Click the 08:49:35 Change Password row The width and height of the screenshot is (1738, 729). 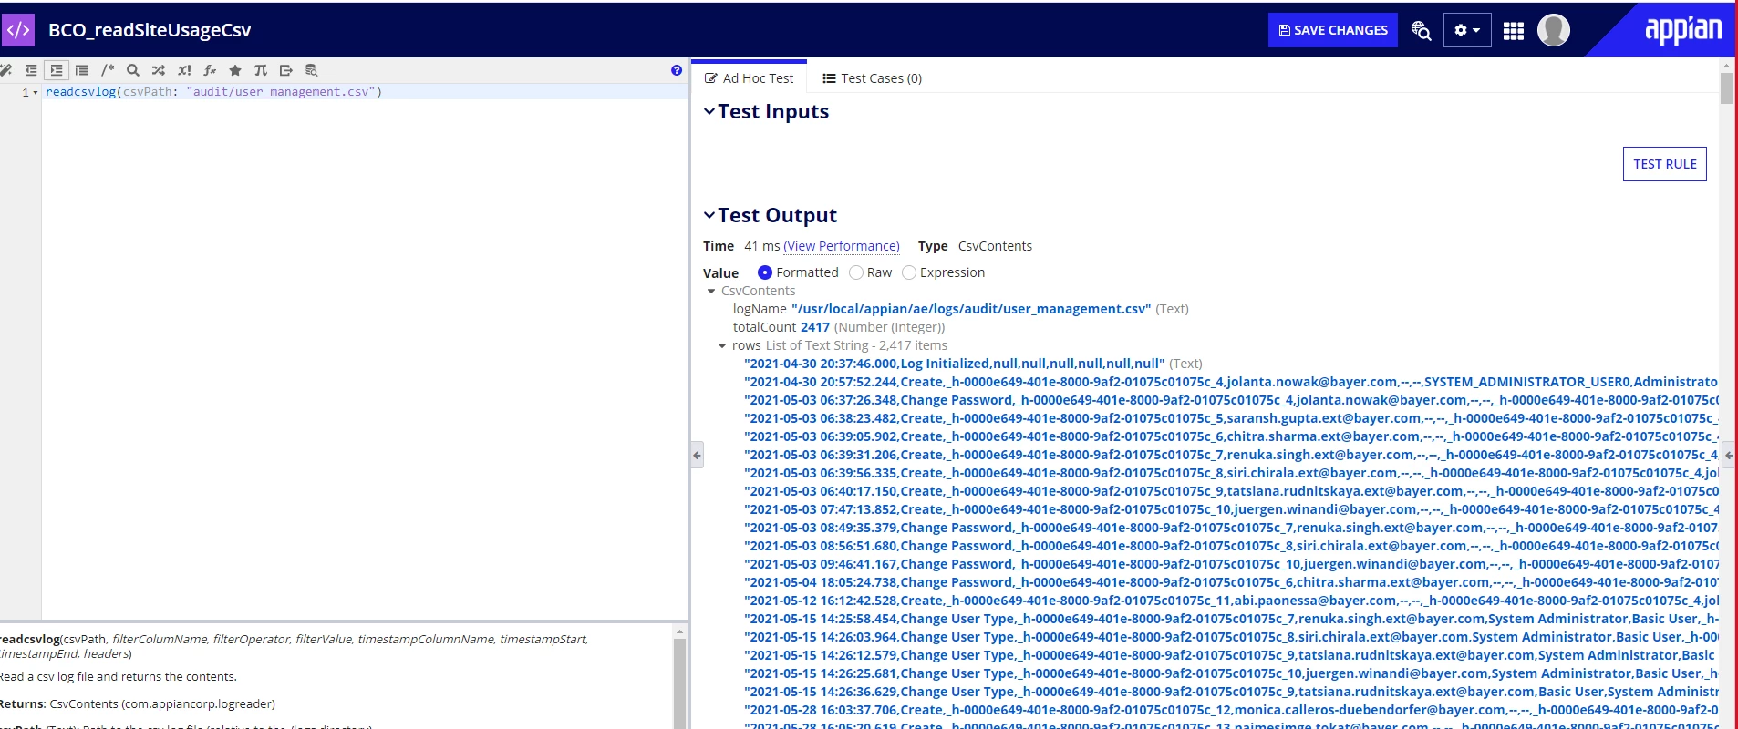(1231, 528)
